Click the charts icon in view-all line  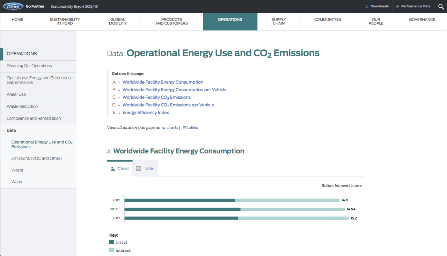point(164,128)
